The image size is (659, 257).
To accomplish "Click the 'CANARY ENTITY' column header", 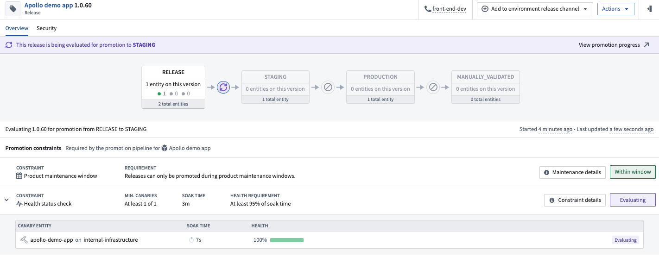I will pos(35,226).
